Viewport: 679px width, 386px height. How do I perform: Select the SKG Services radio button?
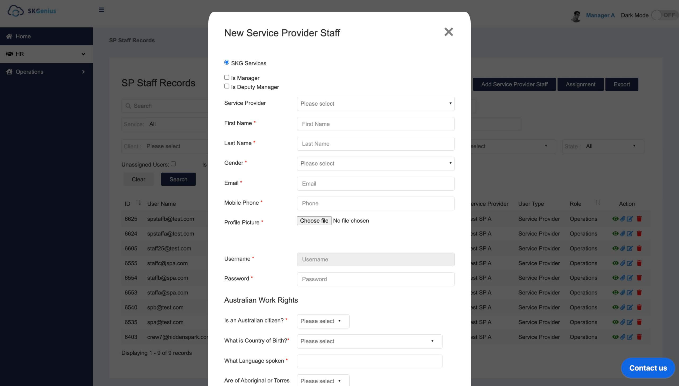(227, 62)
